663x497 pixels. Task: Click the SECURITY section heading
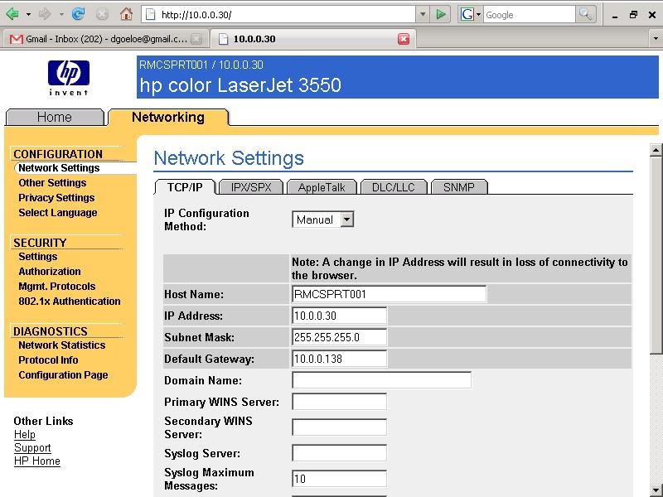[40, 243]
